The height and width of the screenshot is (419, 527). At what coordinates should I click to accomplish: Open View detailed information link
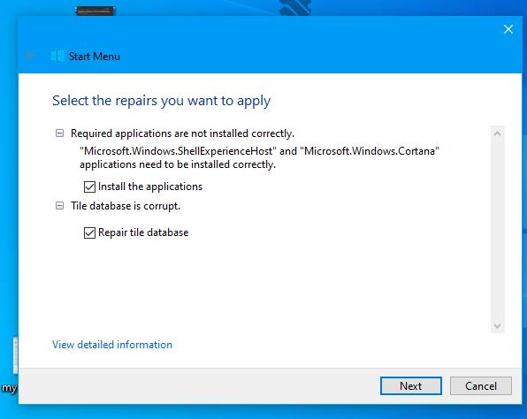click(x=112, y=345)
